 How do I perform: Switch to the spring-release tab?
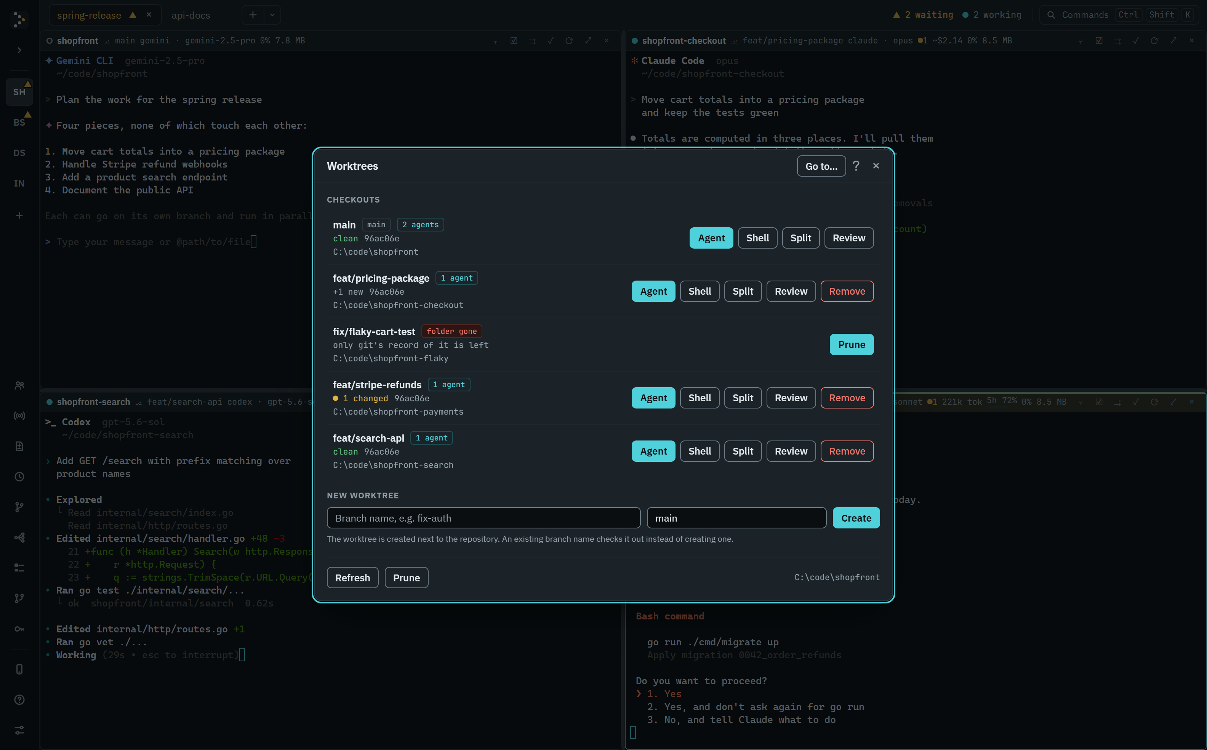tap(89, 15)
